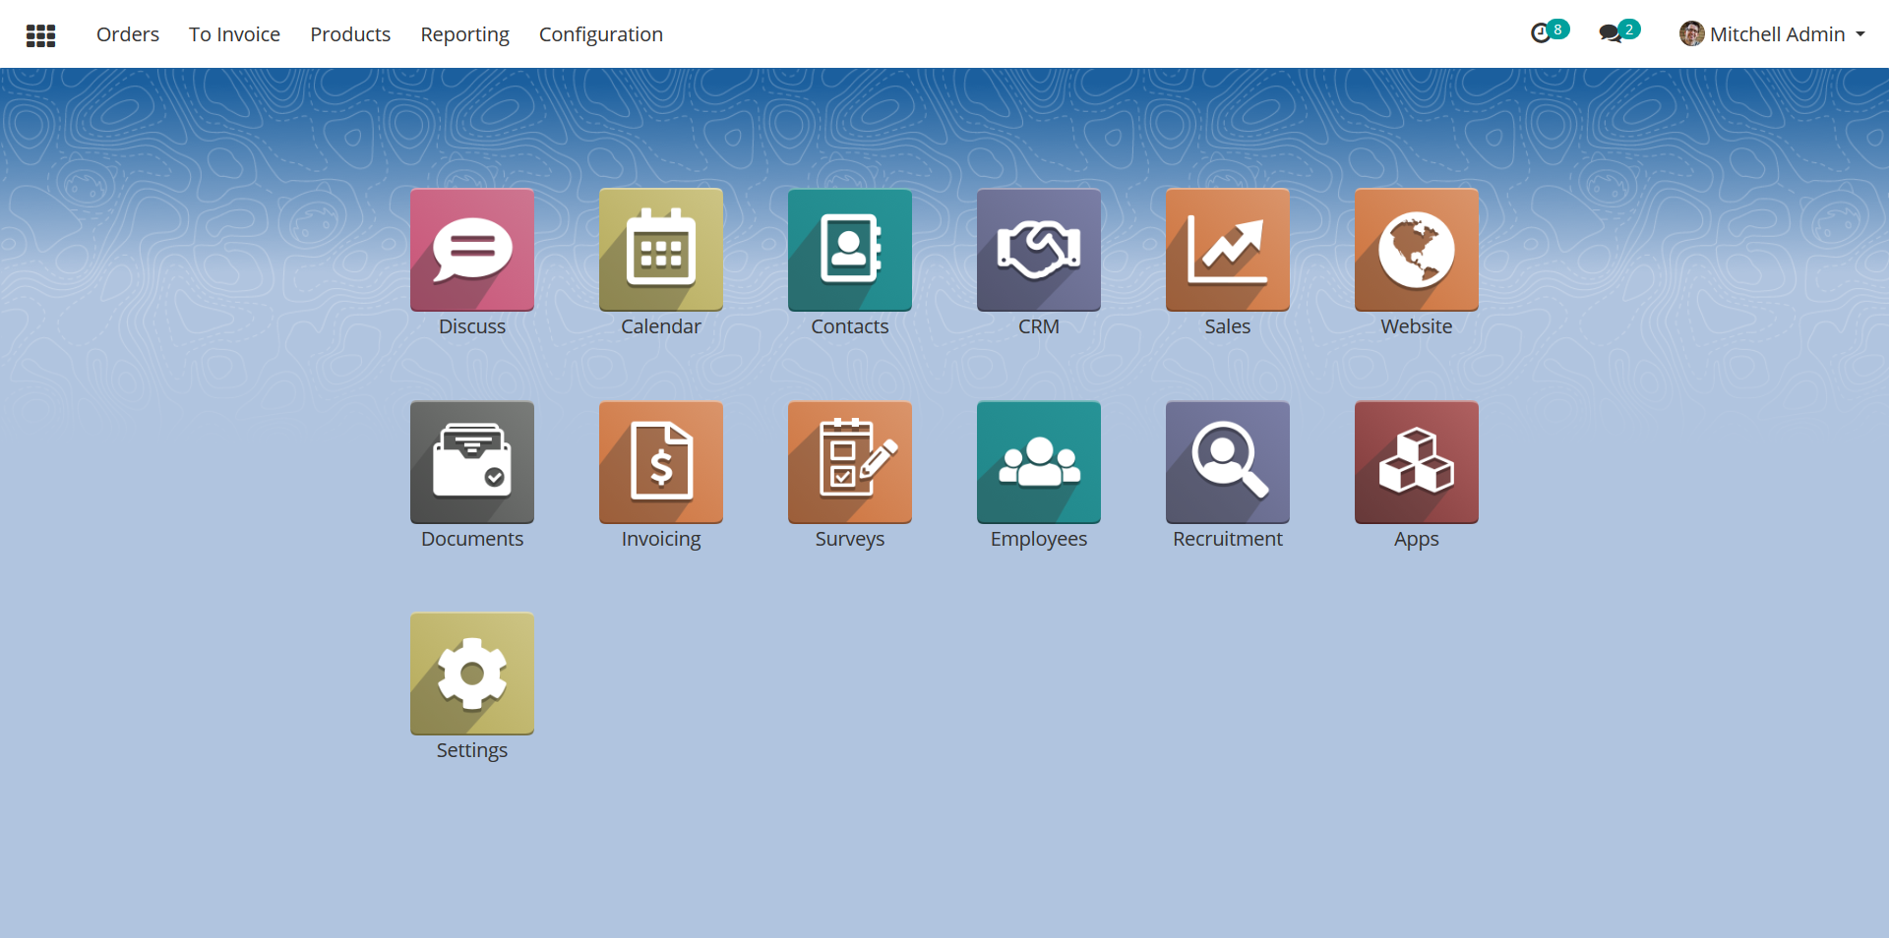This screenshot has height=938, width=1889.
Task: Launch the Recruitment app
Action: pyautogui.click(x=1228, y=462)
